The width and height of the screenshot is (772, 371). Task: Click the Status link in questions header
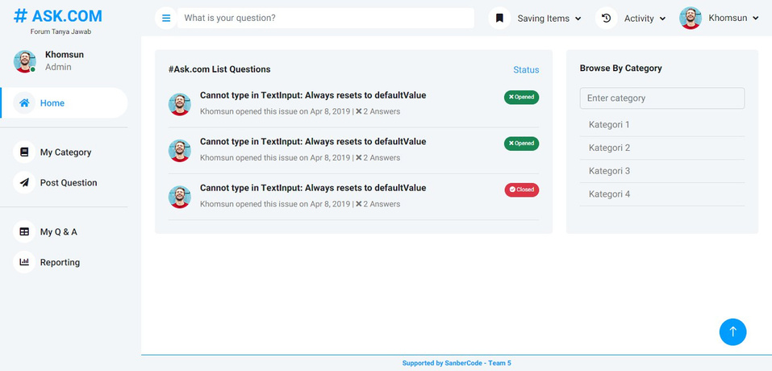pyautogui.click(x=526, y=70)
